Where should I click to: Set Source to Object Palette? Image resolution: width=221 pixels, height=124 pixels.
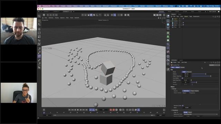tap(195, 91)
